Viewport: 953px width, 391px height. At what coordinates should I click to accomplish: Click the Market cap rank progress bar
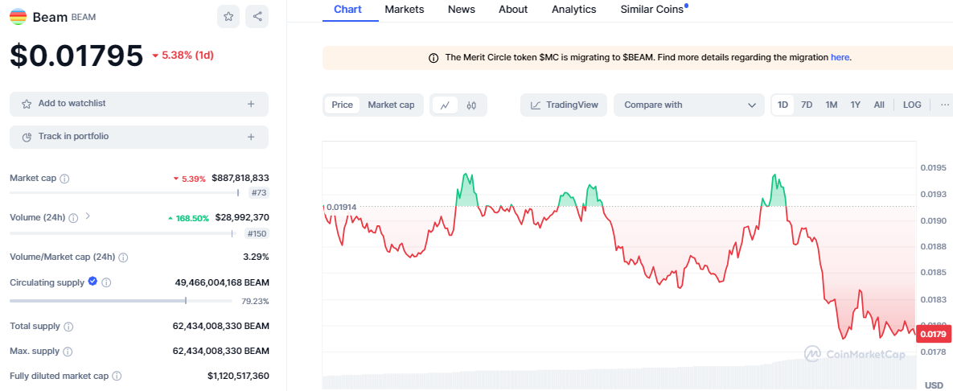coord(125,193)
